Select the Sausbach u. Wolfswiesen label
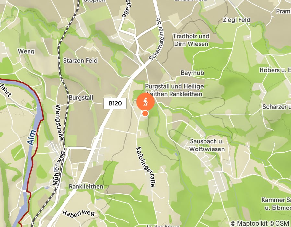 pos(207,145)
